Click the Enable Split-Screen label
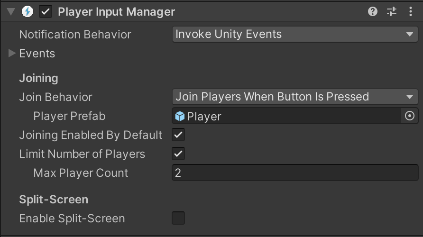 [x=72, y=219]
